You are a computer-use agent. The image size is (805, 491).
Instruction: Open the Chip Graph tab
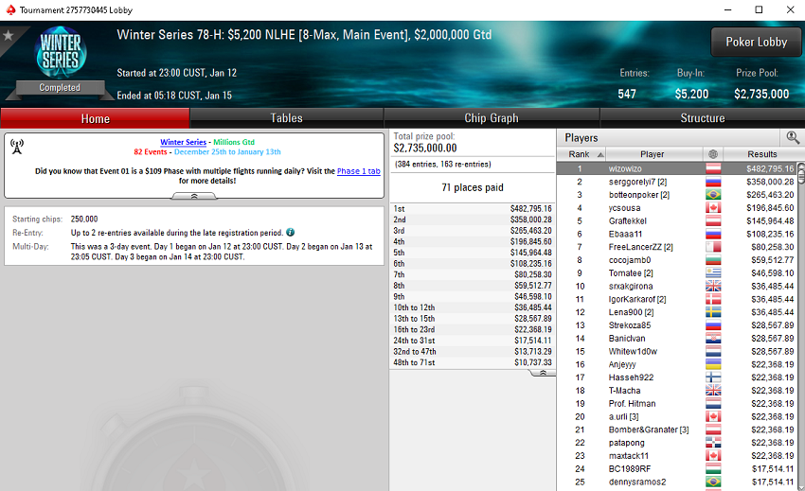coord(492,118)
